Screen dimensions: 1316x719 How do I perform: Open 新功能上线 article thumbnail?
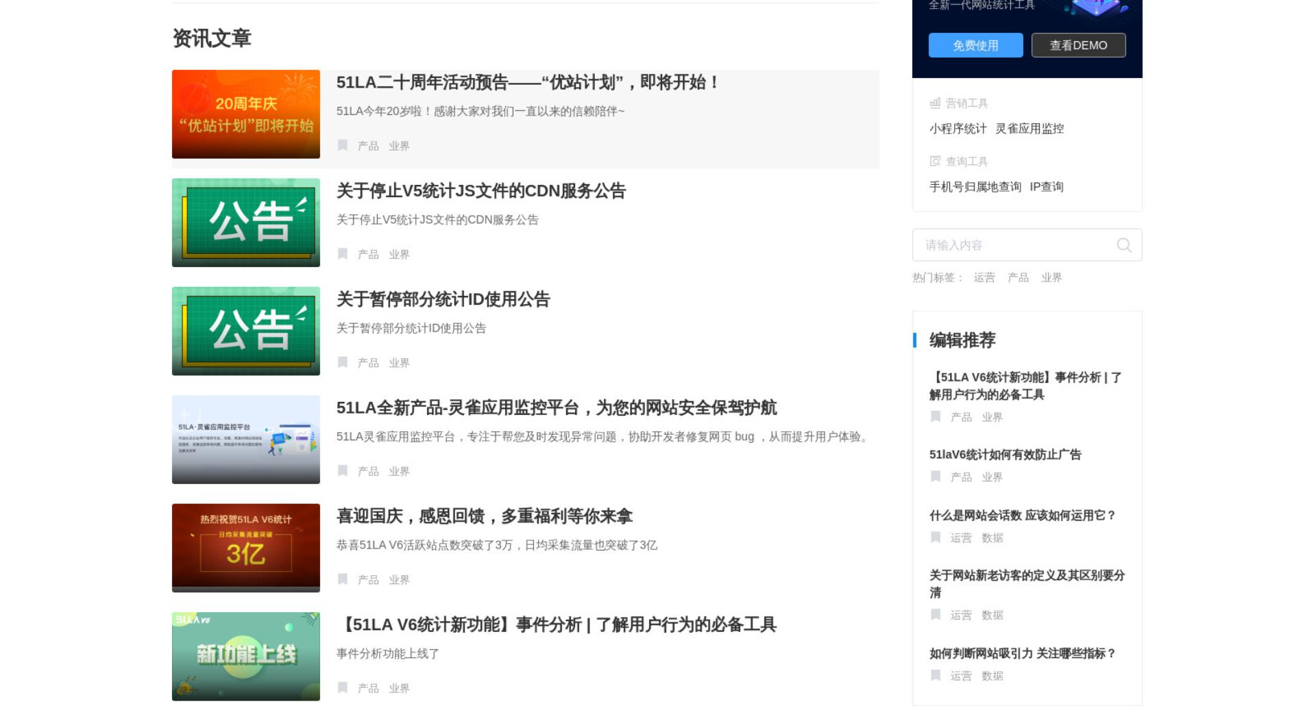pos(246,656)
